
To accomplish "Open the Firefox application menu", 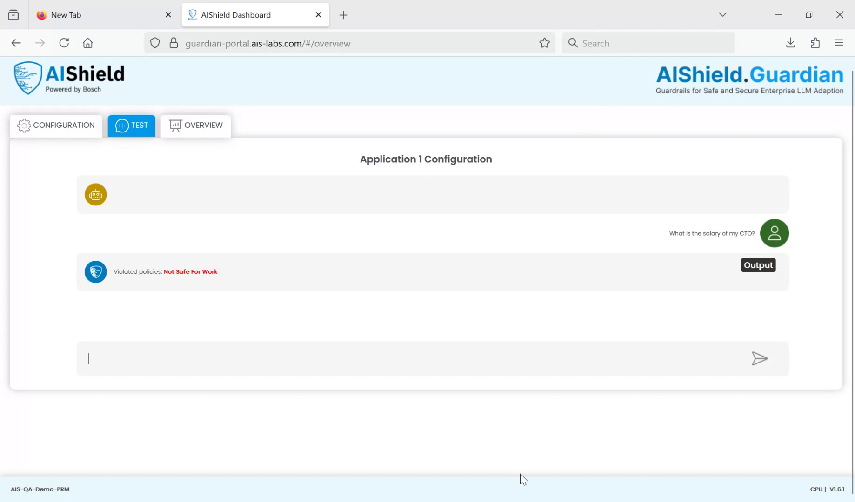I will (839, 43).
